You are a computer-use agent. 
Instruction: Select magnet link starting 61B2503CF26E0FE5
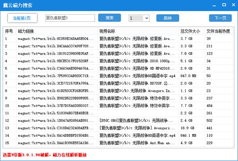(56, 91)
